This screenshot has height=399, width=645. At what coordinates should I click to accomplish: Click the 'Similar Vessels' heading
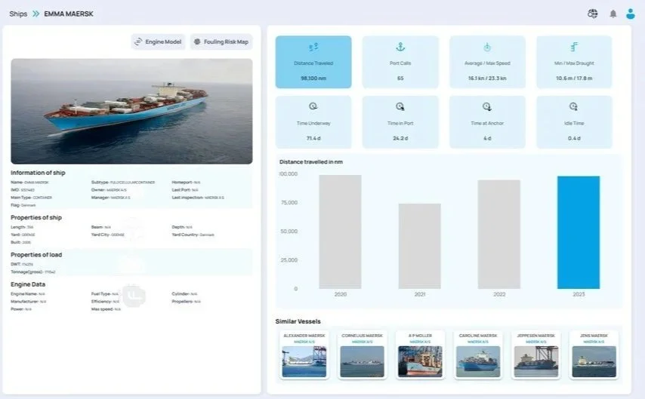pos(298,321)
